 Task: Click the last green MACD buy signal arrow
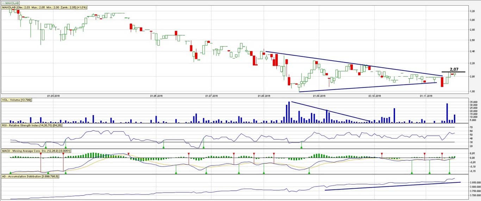449,172
